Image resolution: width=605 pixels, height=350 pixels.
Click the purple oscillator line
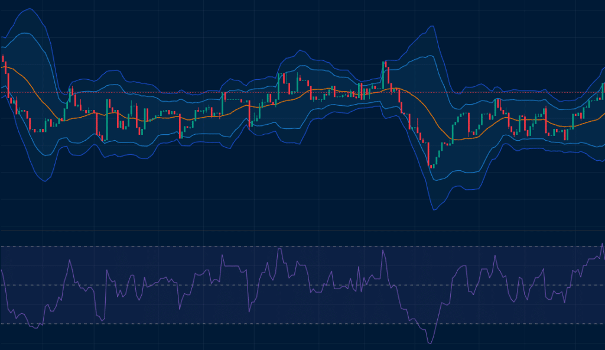[x=222, y=257]
